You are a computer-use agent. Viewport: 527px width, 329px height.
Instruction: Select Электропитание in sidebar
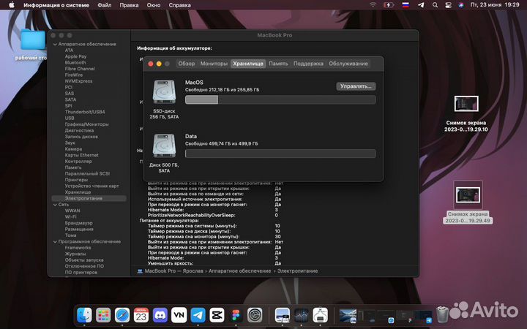point(89,198)
